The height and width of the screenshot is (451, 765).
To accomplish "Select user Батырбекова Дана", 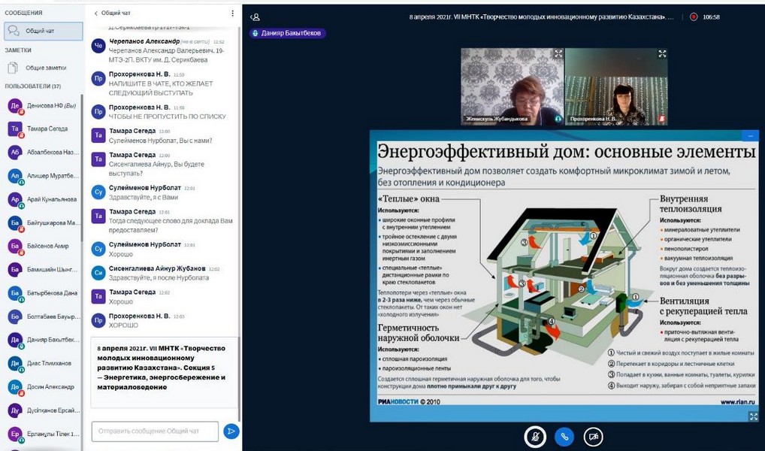I will click(42, 293).
